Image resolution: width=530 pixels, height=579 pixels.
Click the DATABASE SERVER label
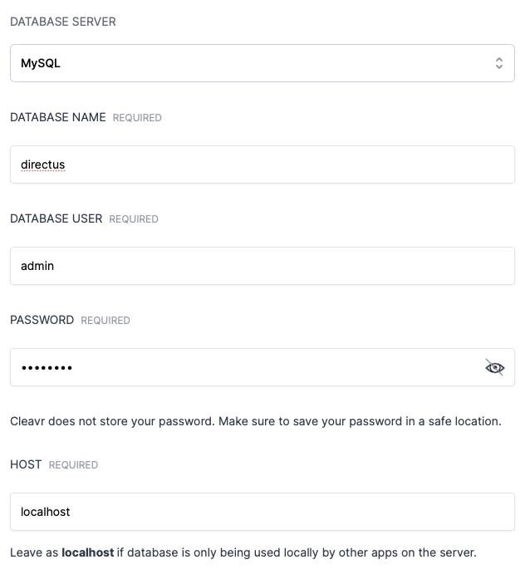(x=63, y=22)
